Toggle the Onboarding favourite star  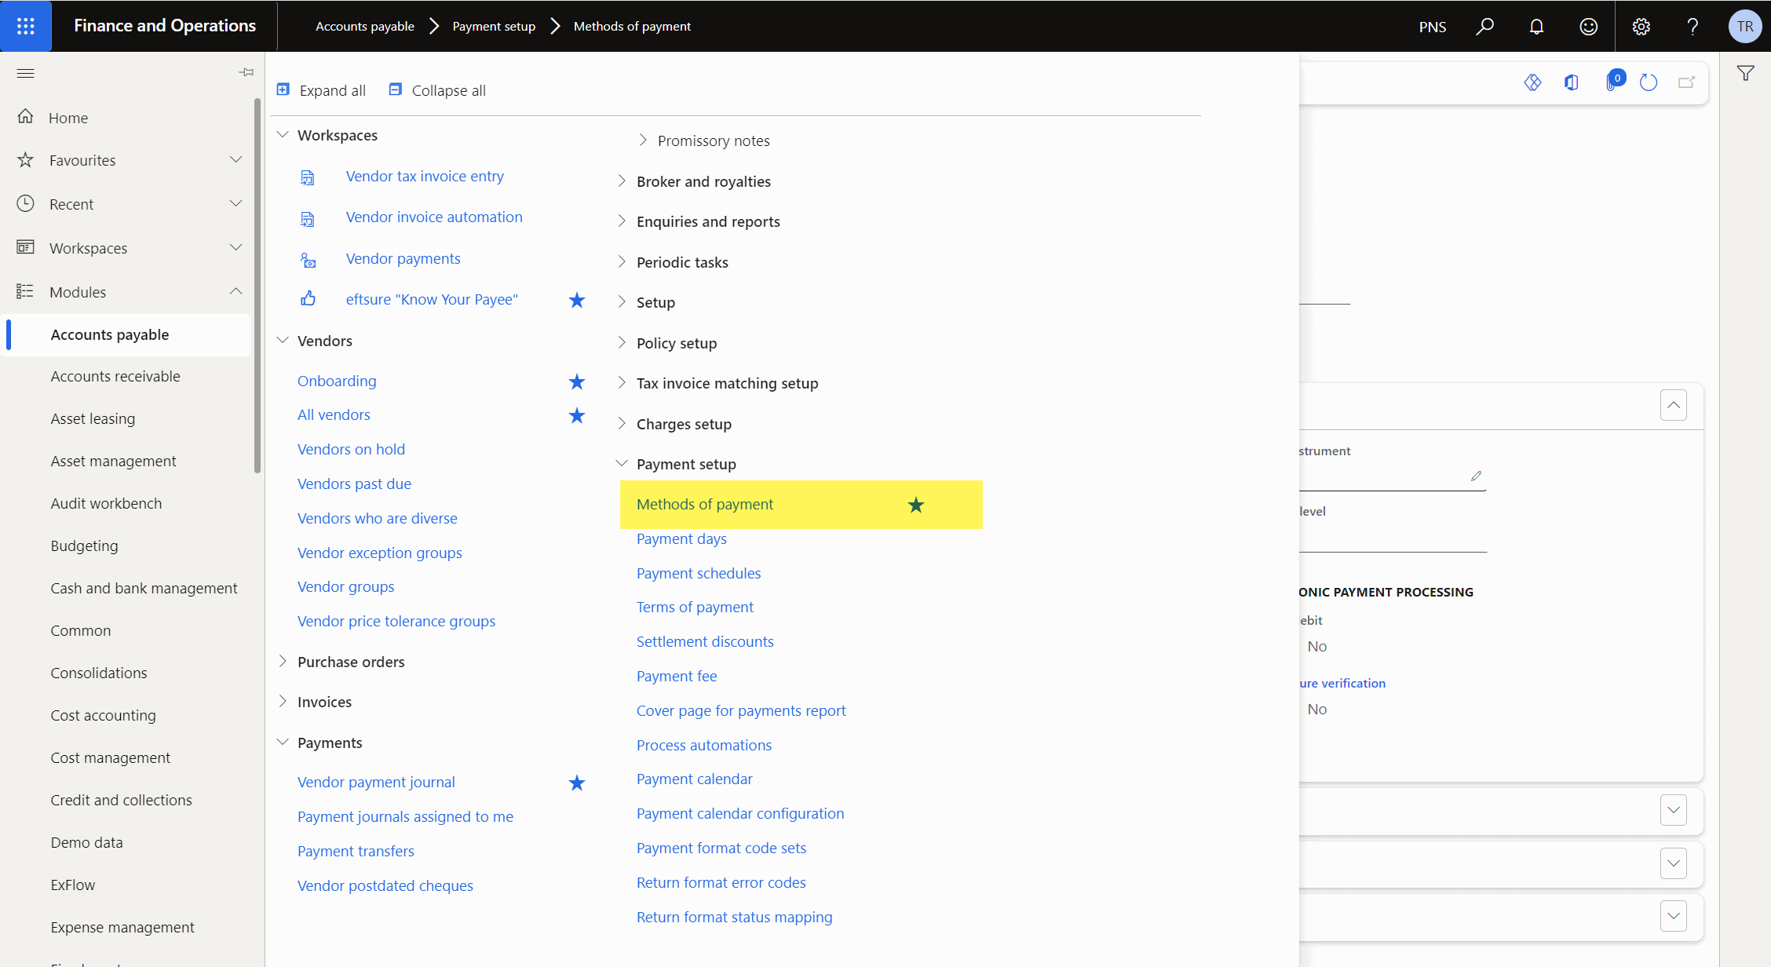(577, 381)
